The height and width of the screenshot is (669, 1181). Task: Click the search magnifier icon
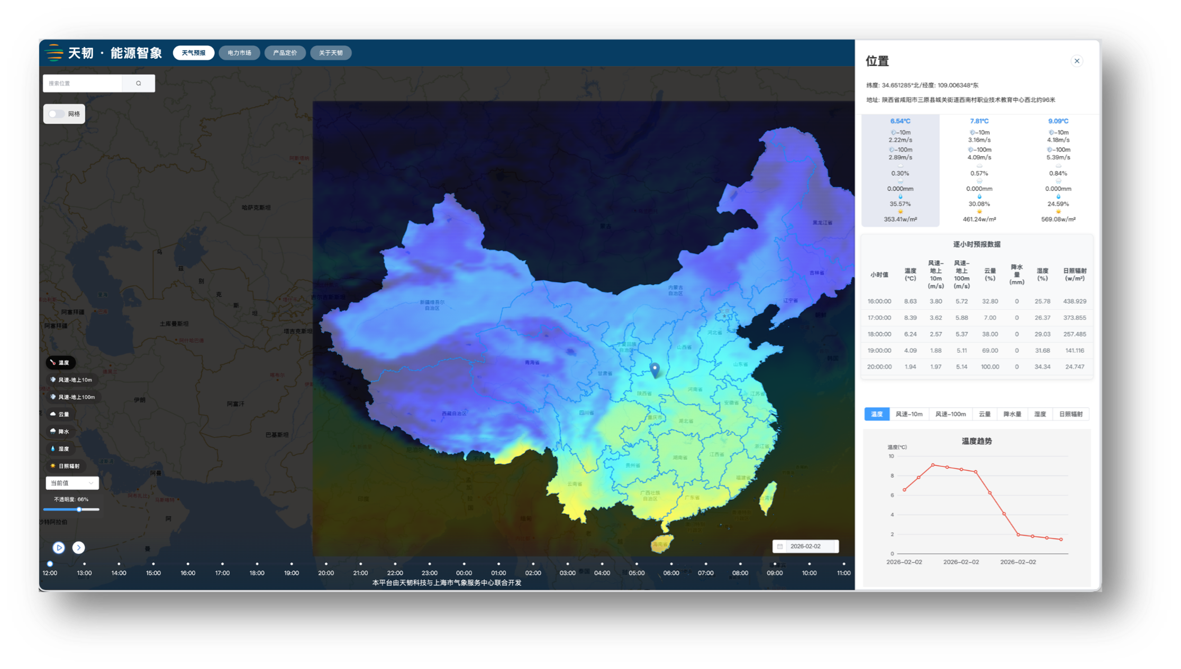(139, 84)
